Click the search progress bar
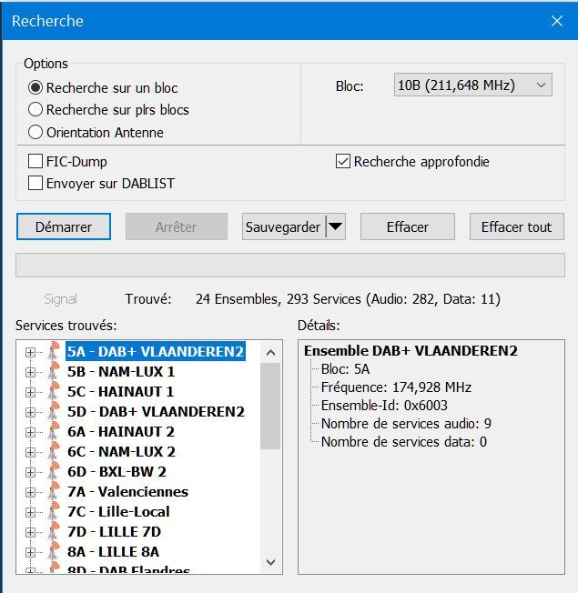 coord(290,265)
